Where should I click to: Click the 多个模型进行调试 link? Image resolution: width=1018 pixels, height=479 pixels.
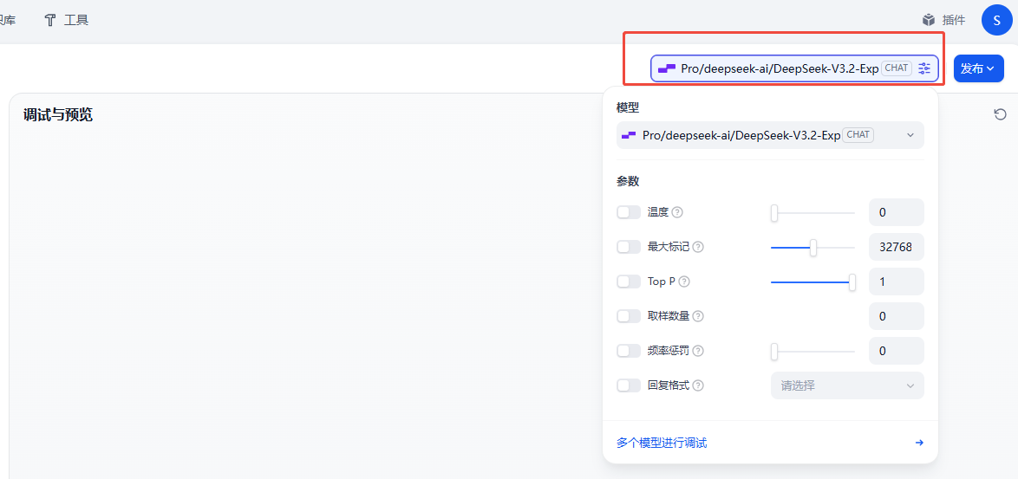tap(662, 443)
